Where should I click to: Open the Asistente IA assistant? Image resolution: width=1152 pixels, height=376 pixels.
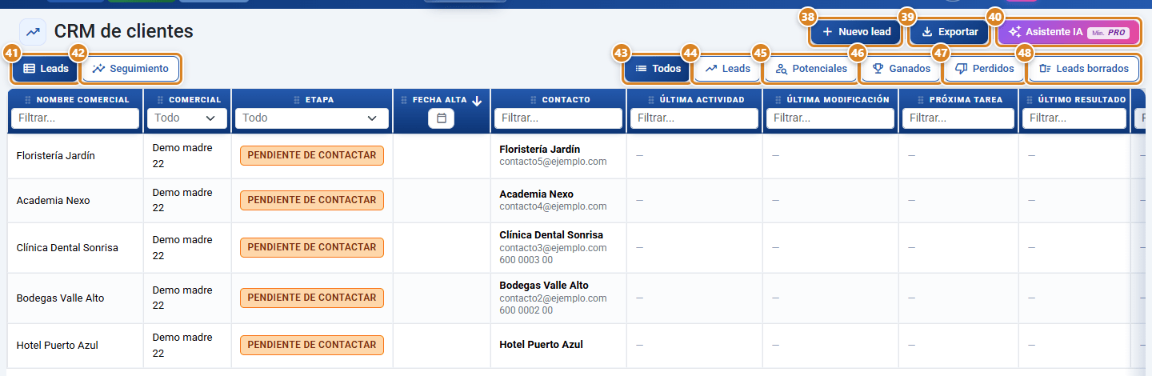pyautogui.click(x=1068, y=32)
